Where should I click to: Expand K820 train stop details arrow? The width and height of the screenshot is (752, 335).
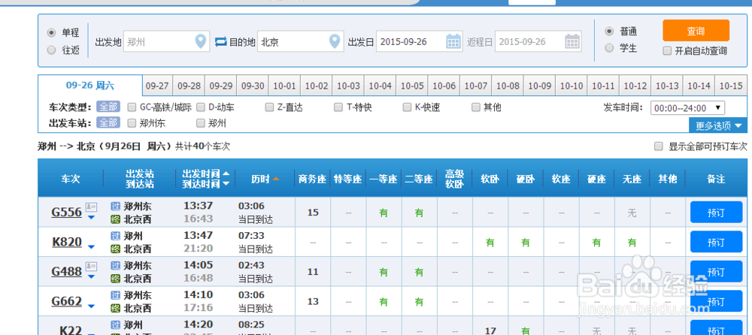coord(91,247)
